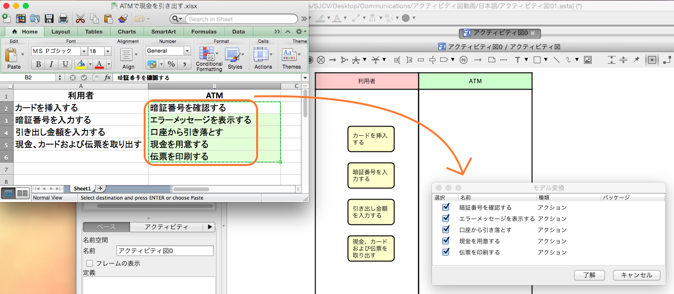Apply percent style to cell
The width and height of the screenshot is (674, 294).
click(x=171, y=64)
